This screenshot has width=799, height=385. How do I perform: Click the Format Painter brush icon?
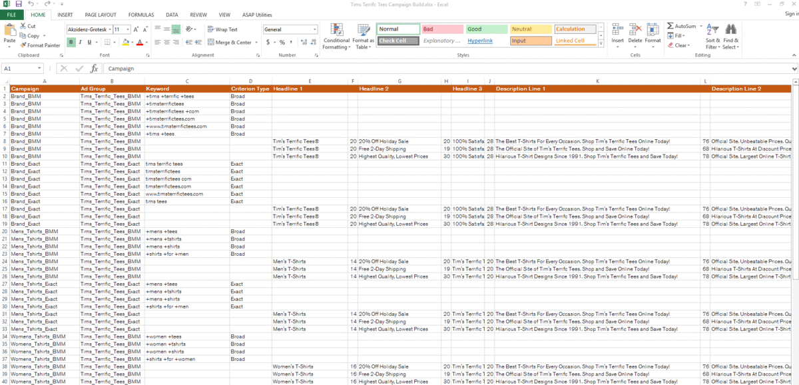[23, 45]
